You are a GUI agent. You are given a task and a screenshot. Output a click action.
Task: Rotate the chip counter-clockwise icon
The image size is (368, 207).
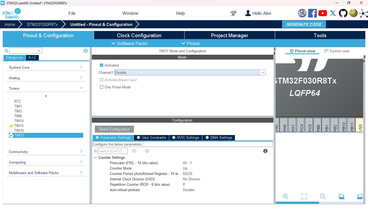[x=360, y=196]
